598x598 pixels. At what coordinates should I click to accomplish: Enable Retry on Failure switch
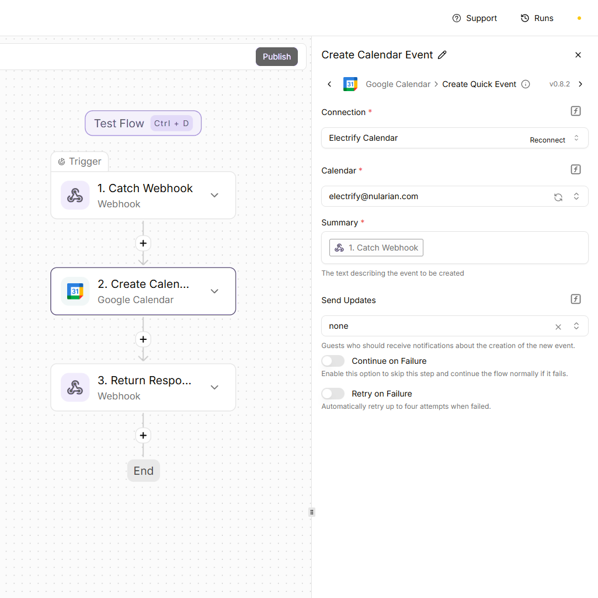tap(333, 394)
